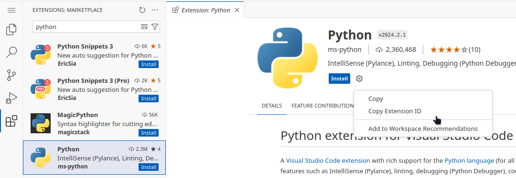Select the Extension: Python editor tab
The height and width of the screenshot is (178, 516).
[x=205, y=10]
